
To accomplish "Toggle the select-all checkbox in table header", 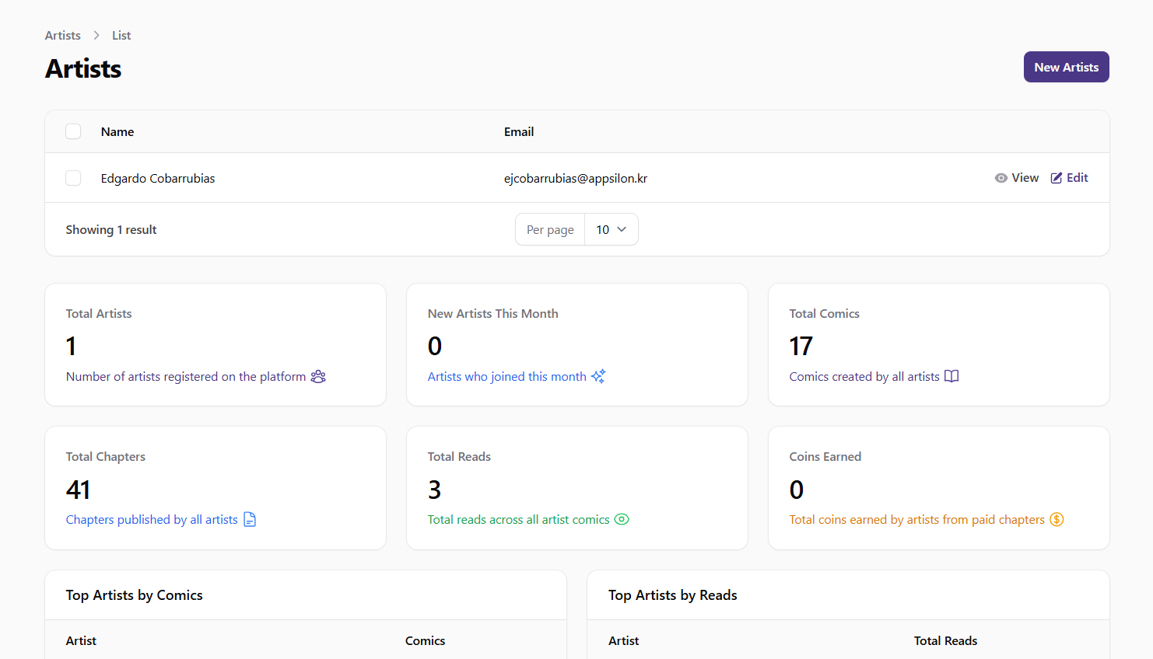I will point(73,131).
